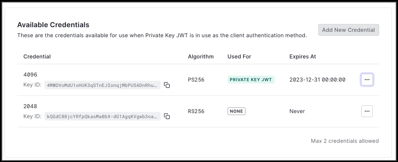
Task: Click the RS256 algorithm value
Action: (x=196, y=111)
